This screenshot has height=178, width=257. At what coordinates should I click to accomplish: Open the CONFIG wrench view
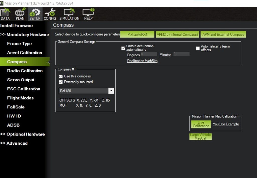pyautogui.click(x=50, y=14)
